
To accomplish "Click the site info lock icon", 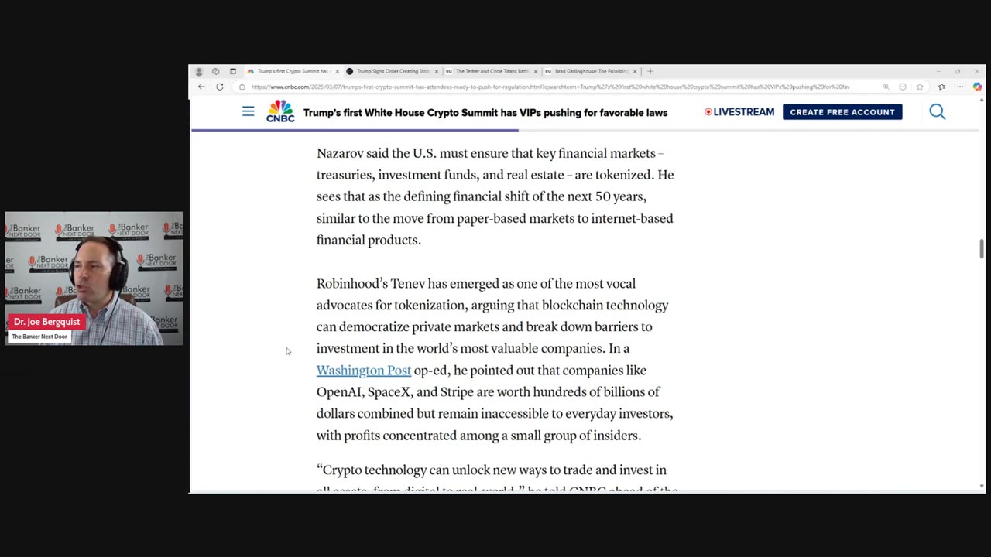I will coord(242,87).
